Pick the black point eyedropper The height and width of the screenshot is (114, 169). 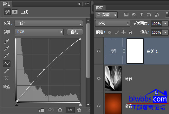tap(7, 41)
